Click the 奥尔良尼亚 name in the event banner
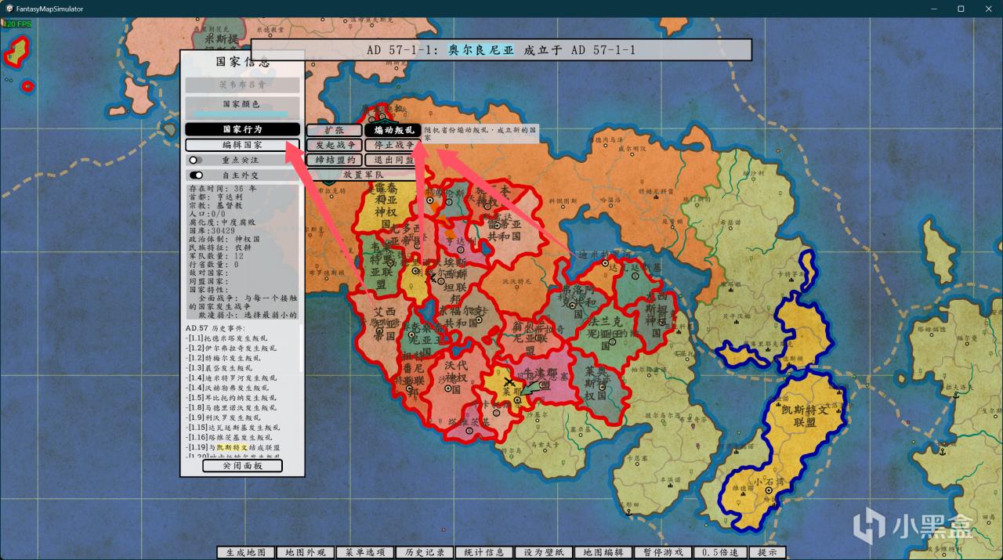 coord(481,50)
